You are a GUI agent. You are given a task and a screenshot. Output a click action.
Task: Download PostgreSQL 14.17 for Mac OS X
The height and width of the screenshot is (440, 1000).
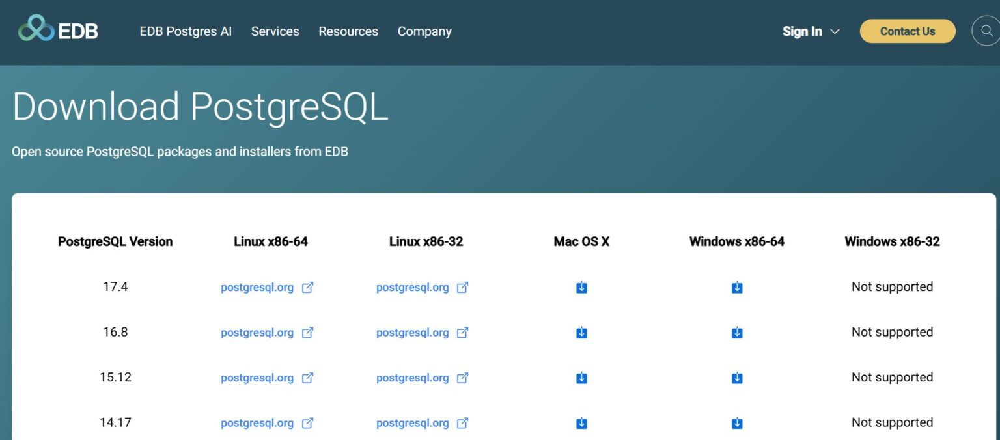pos(581,423)
